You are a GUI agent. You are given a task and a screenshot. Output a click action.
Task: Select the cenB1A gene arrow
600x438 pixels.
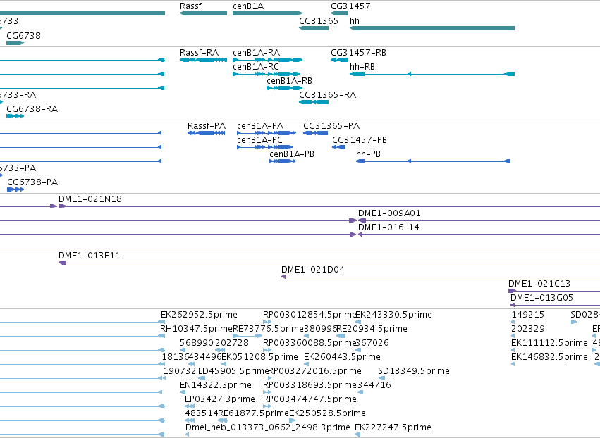click(267, 13)
